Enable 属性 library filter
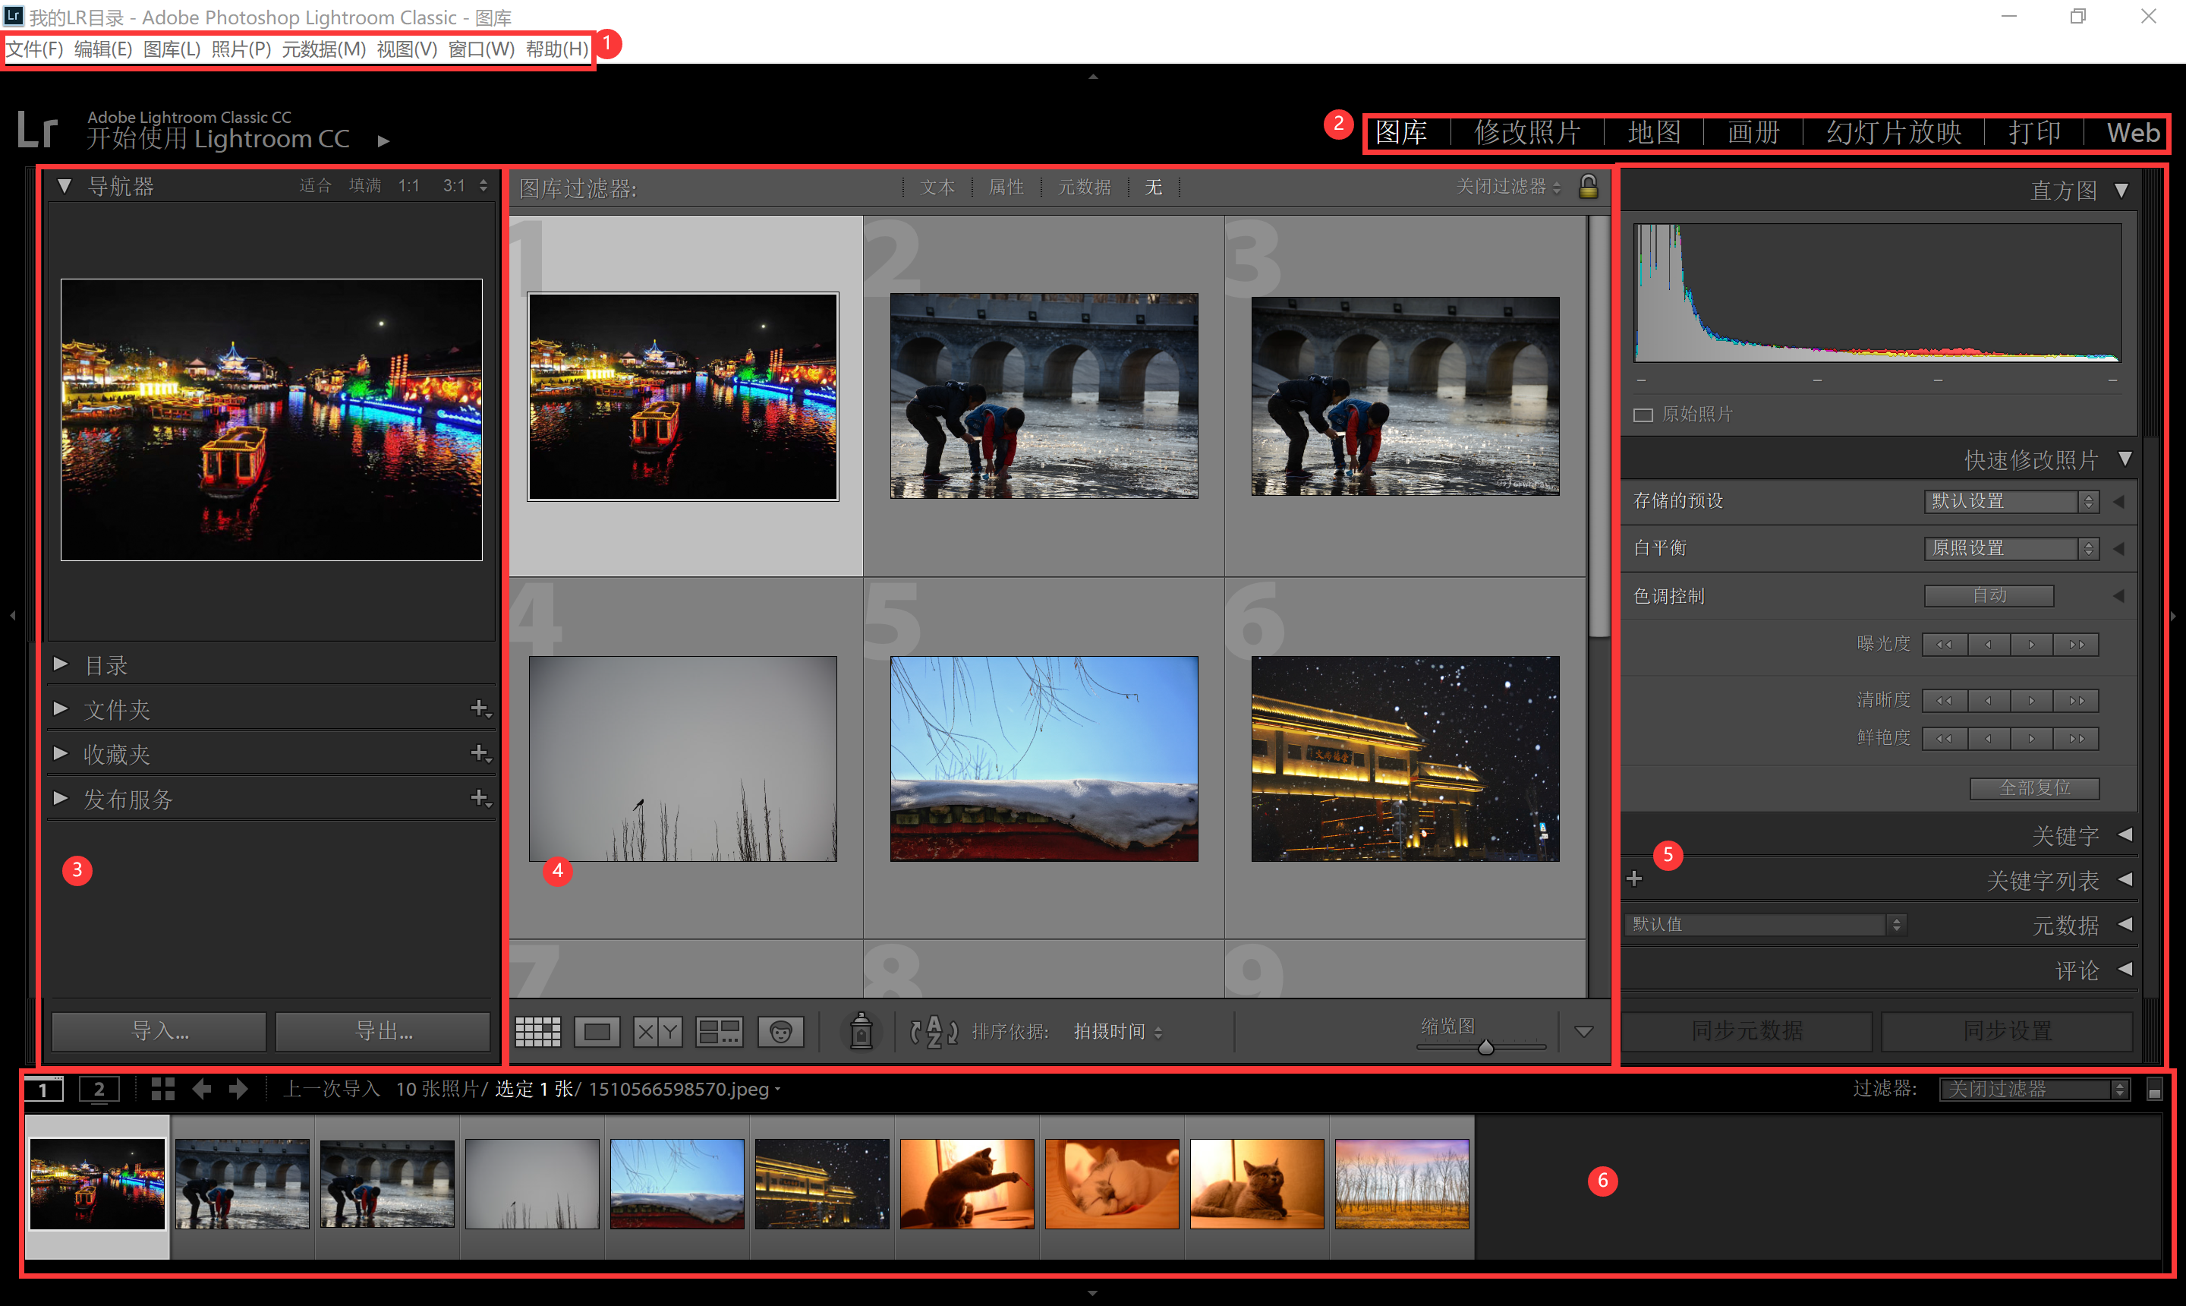 (1006, 188)
